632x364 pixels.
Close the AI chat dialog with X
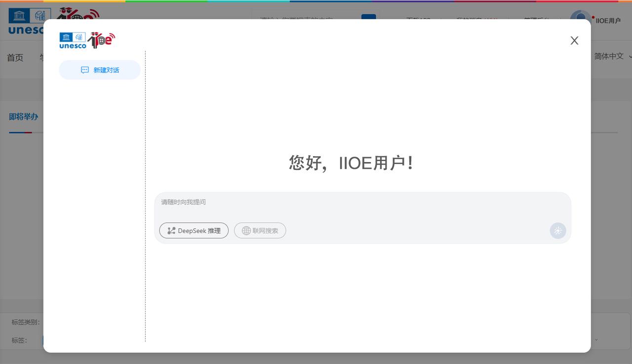click(574, 41)
